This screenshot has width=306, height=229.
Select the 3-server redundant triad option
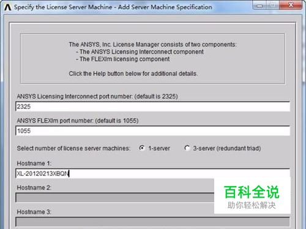[x=187, y=148]
